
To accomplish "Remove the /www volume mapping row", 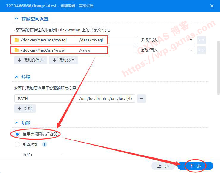I will coord(202,50).
